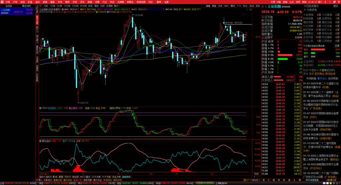The width and height of the screenshot is (341, 185).
Task: Click the back arrow icon in title bar
Action: [x=325, y=2]
